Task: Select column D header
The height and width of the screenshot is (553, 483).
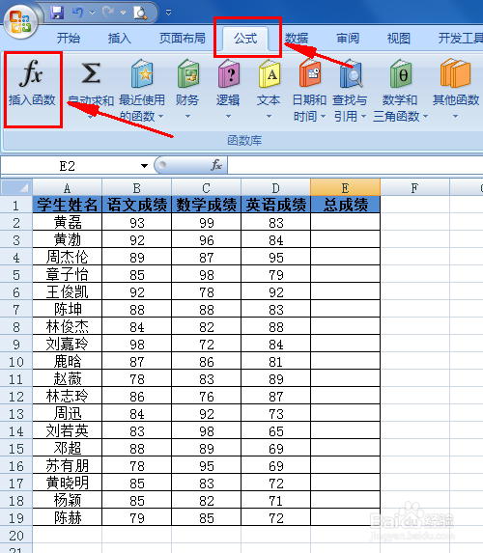Action: click(x=275, y=187)
